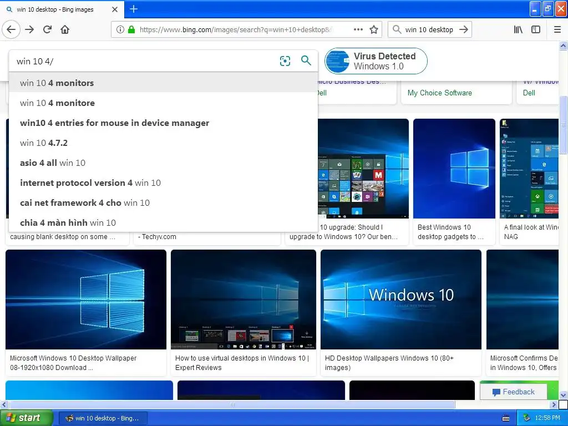Image resolution: width=568 pixels, height=426 pixels.
Task: Open 'A final look at Windows' image
Action: 529,169
